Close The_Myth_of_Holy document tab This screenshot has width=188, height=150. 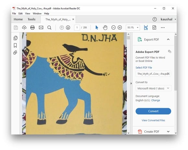point(73,19)
